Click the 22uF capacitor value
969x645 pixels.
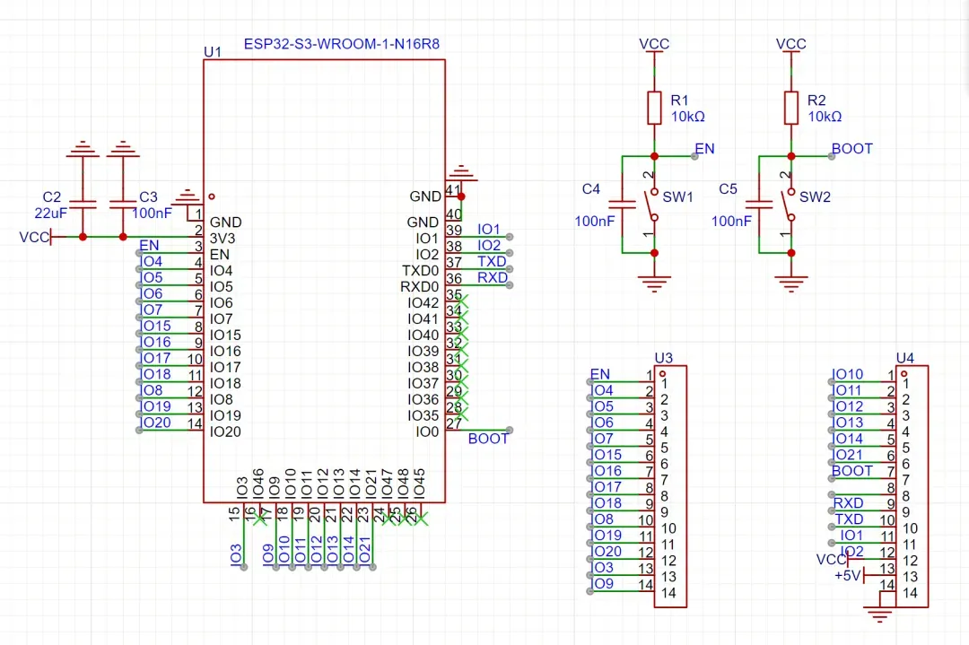(50, 214)
